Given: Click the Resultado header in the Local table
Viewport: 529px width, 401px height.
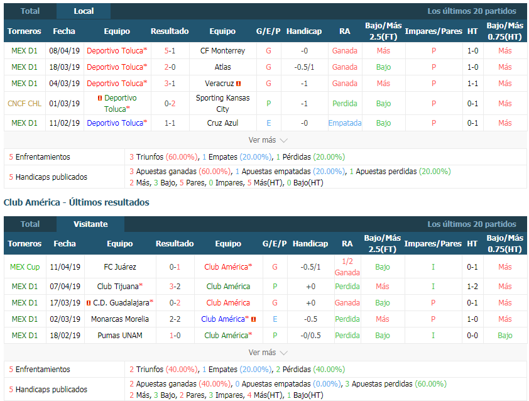Looking at the screenshot, I should click(170, 31).
